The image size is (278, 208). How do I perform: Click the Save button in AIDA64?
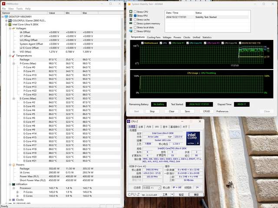[x=187, y=111]
